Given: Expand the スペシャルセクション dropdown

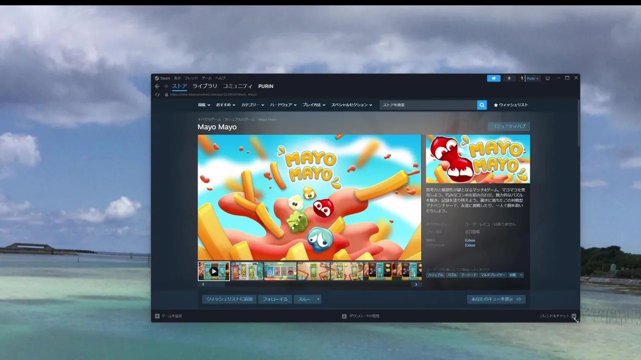Looking at the screenshot, I should coord(352,105).
